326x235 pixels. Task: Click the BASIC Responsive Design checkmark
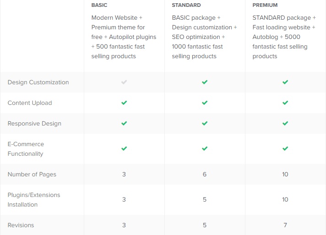(x=124, y=124)
